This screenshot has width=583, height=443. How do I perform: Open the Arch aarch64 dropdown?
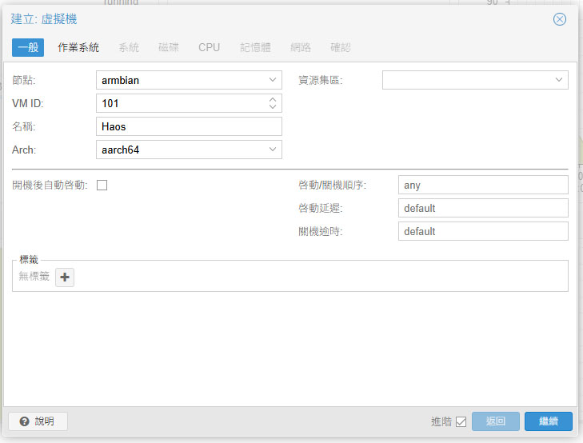click(273, 150)
